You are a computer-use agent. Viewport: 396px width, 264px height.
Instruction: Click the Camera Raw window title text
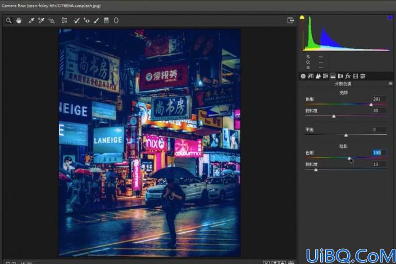[51, 5]
